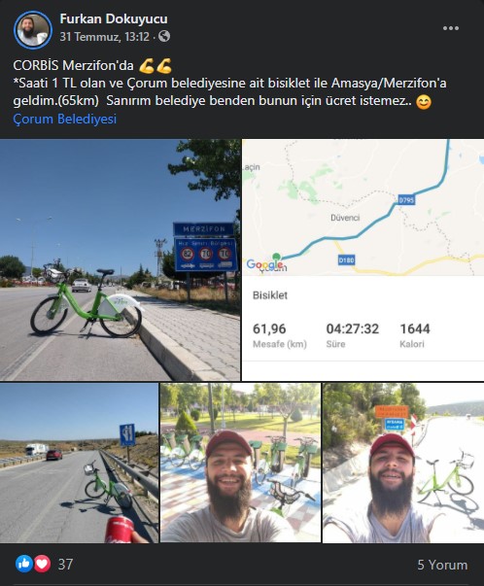View the 5 Yorum comments

click(x=442, y=565)
